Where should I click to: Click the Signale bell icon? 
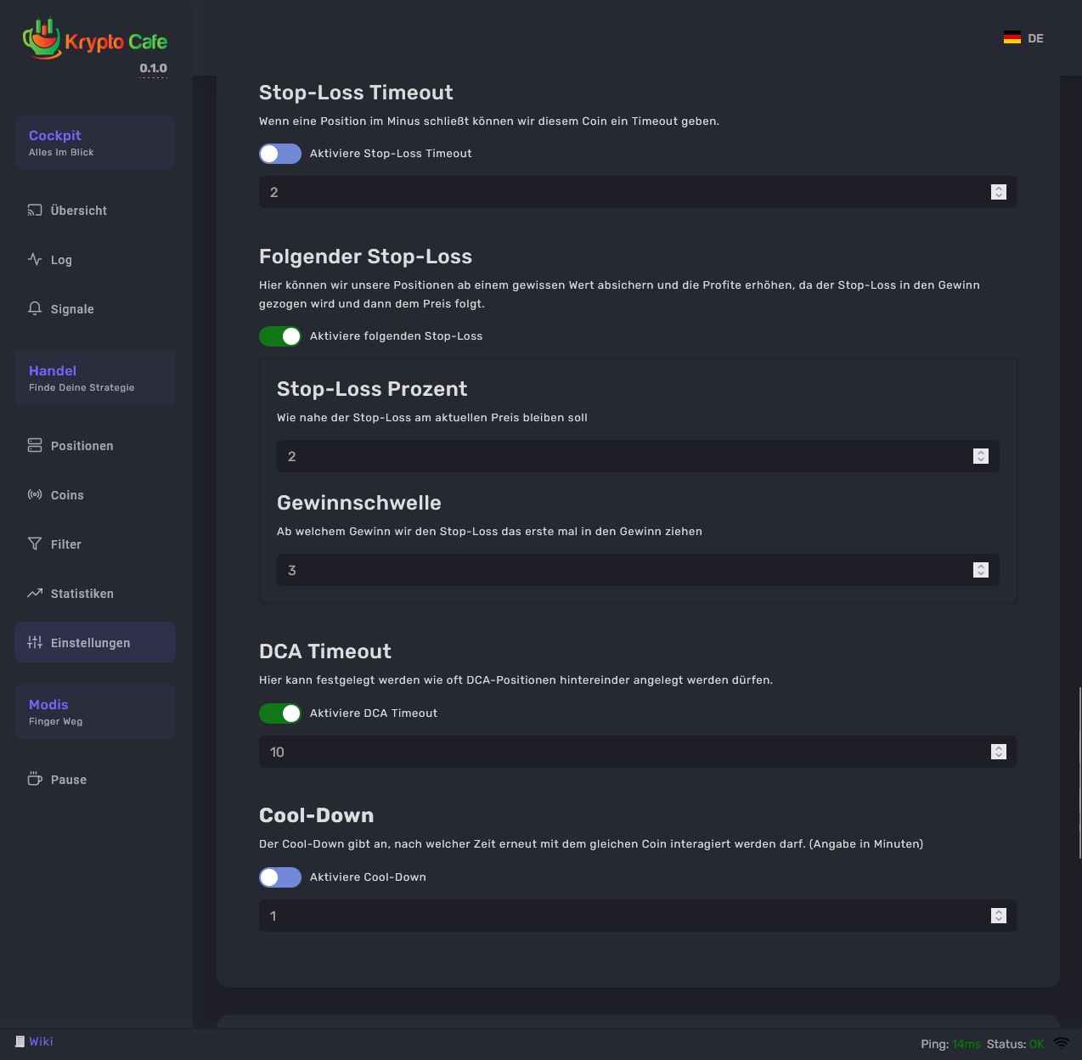[35, 309]
